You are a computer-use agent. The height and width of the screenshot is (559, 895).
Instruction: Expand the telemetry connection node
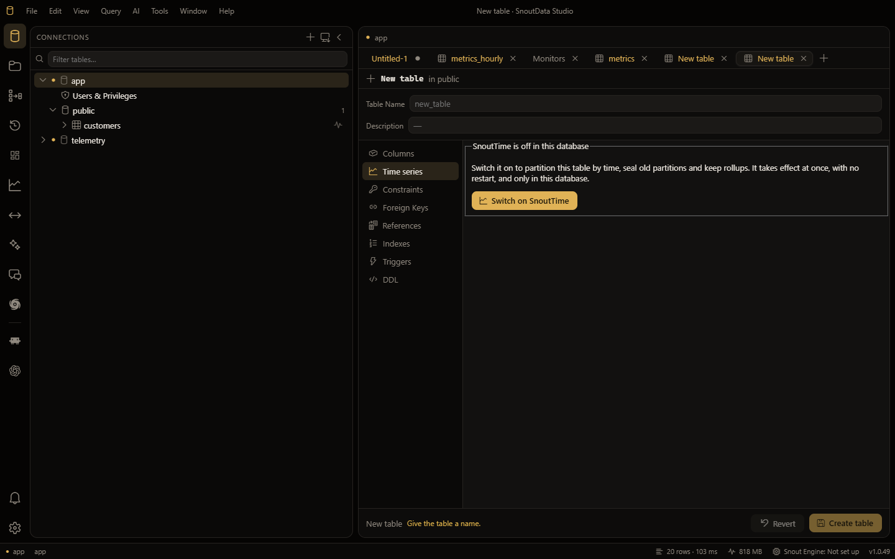tap(43, 140)
